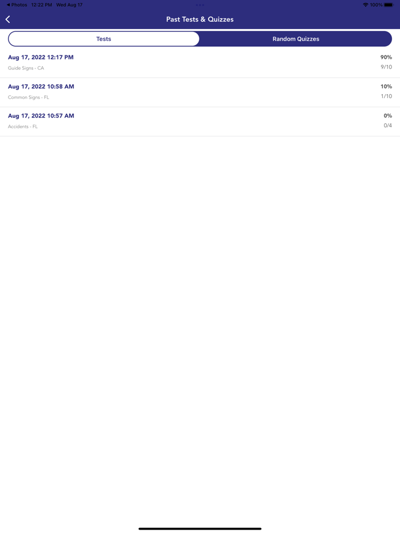400x533 pixels.
Task: Tap the home indicator bar
Action: 200,528
